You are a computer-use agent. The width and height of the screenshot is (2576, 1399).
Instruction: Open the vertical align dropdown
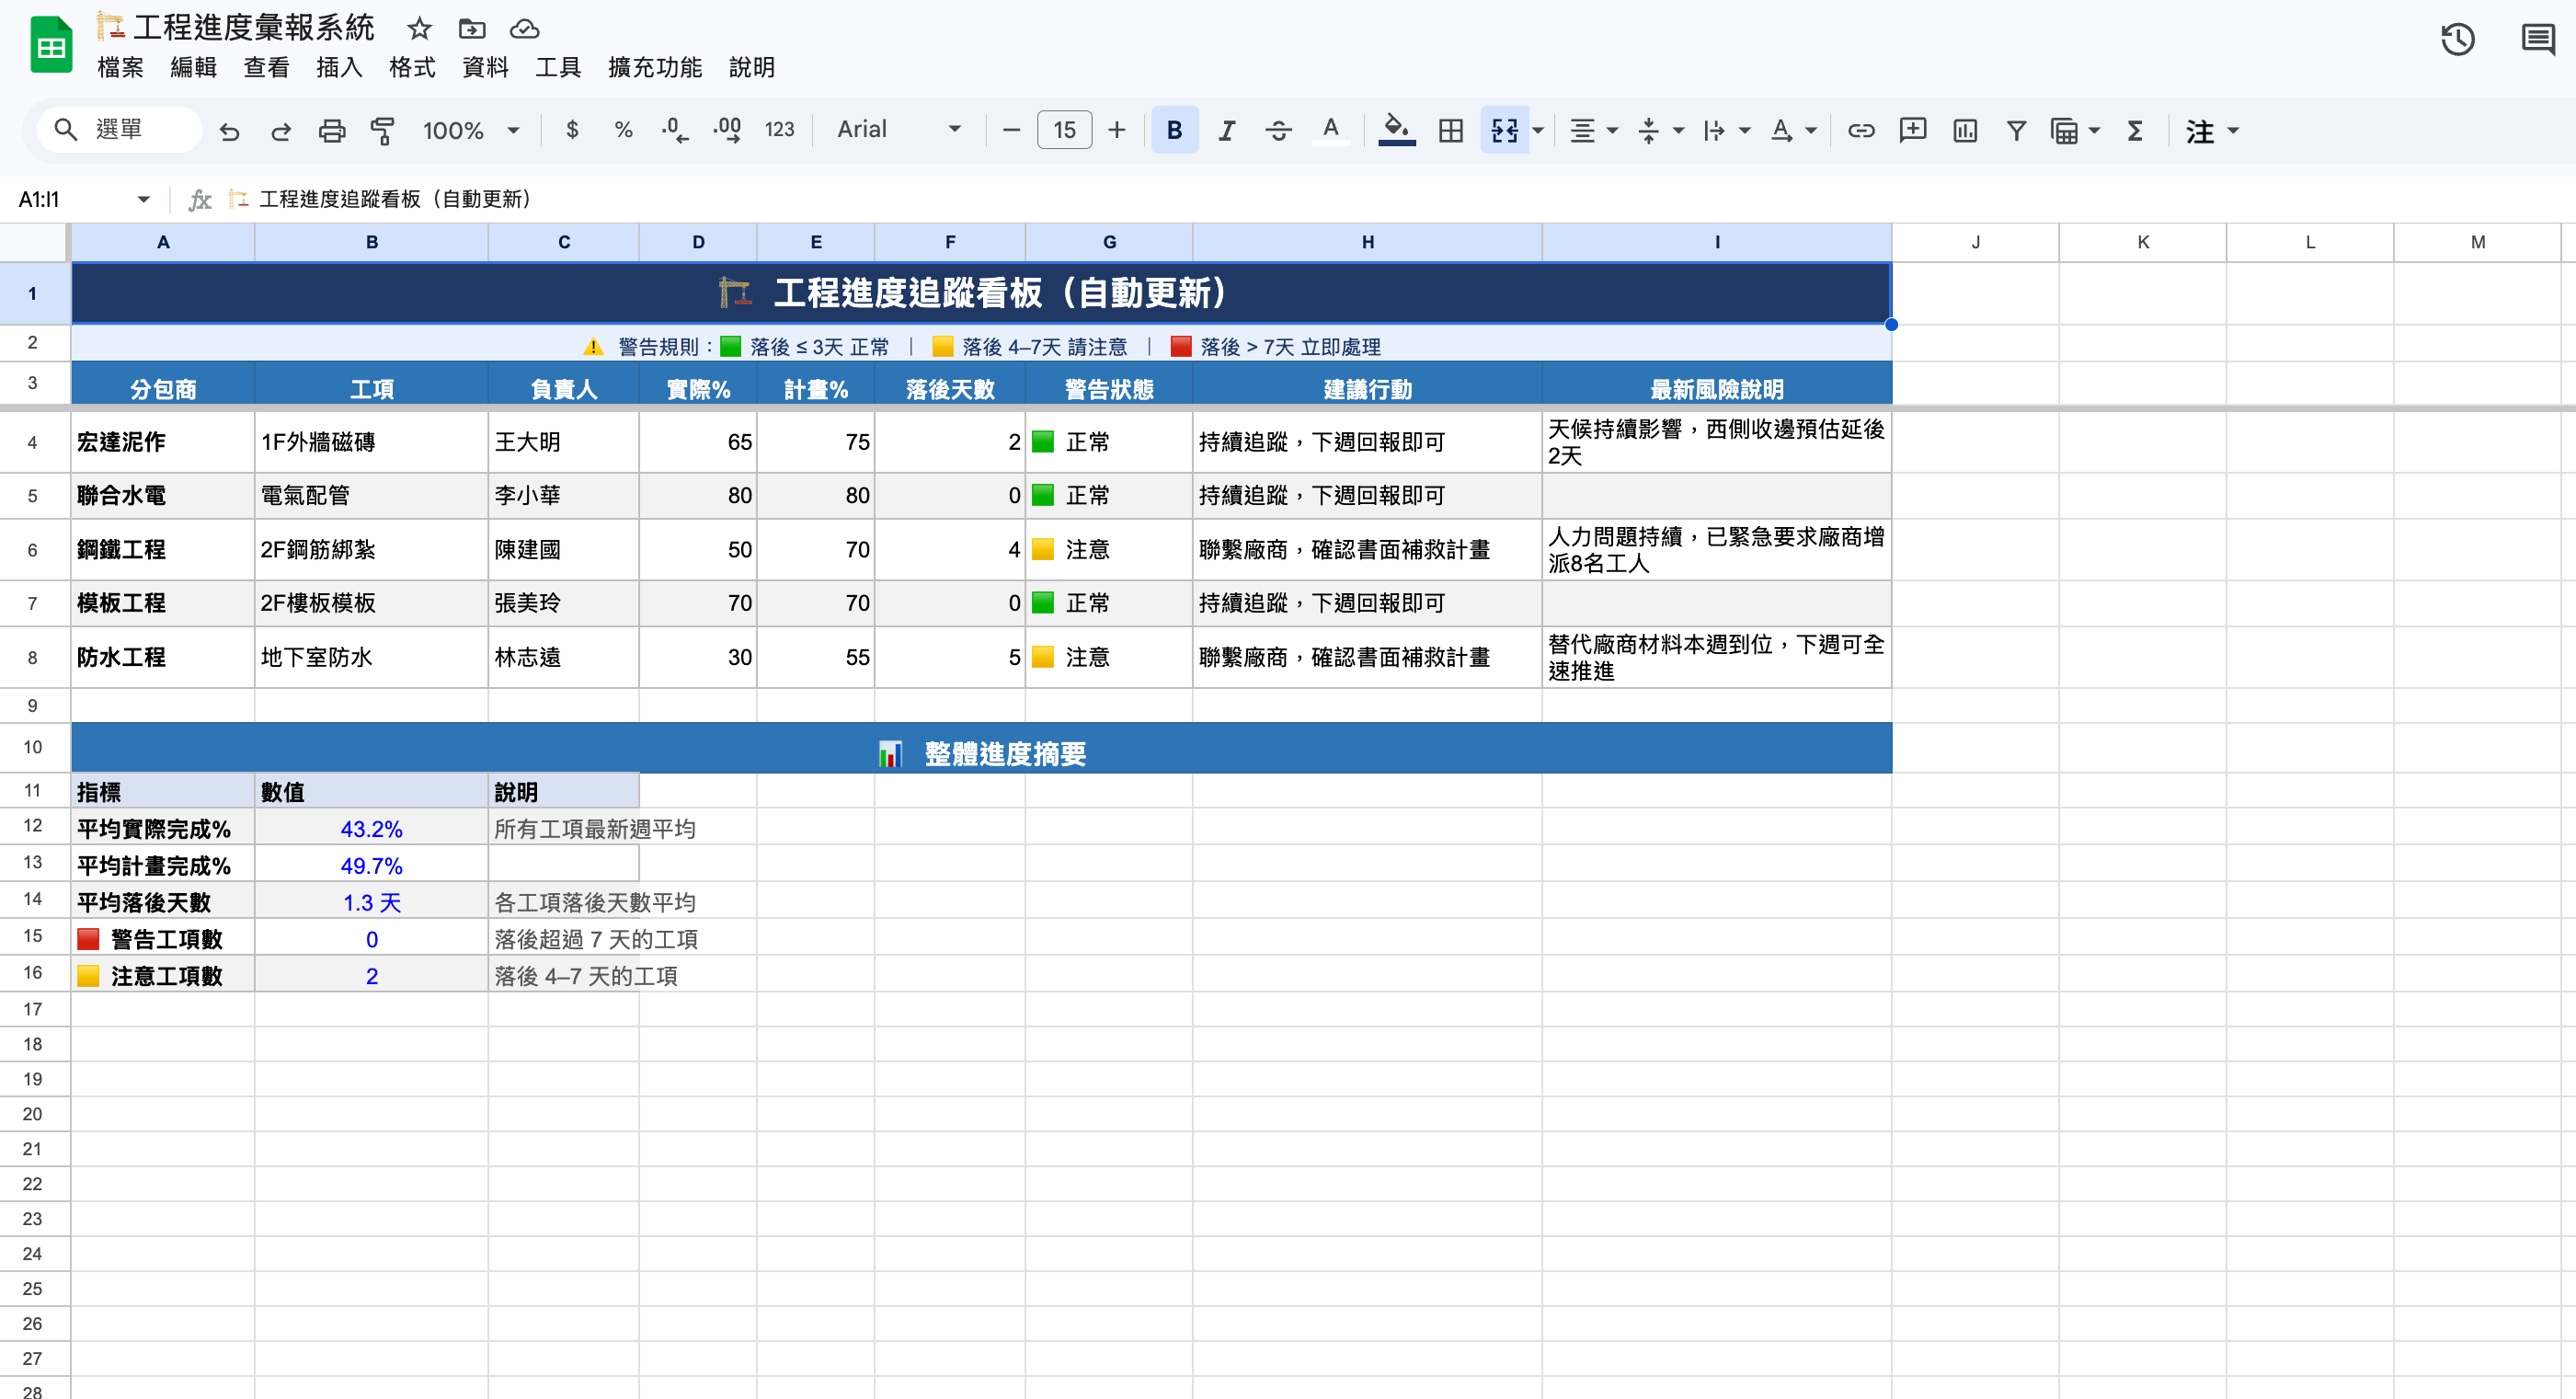click(1660, 130)
